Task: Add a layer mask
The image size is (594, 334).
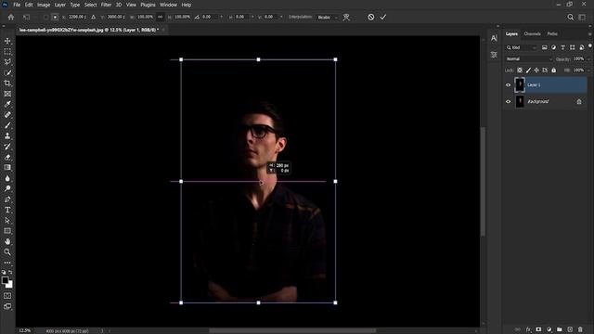Action: click(538, 329)
